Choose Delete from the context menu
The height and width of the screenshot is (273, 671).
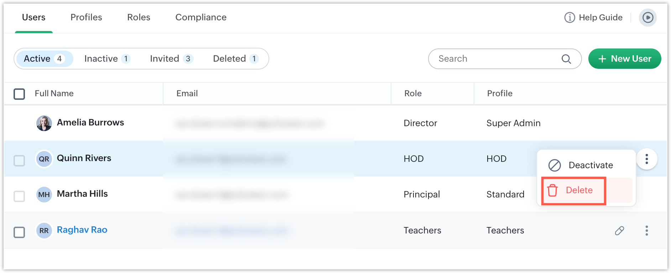[x=579, y=190]
